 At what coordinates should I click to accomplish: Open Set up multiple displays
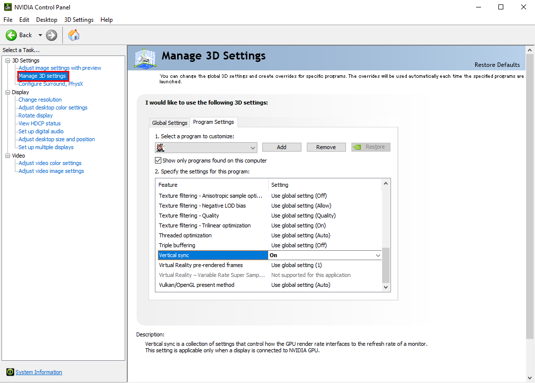coord(46,147)
